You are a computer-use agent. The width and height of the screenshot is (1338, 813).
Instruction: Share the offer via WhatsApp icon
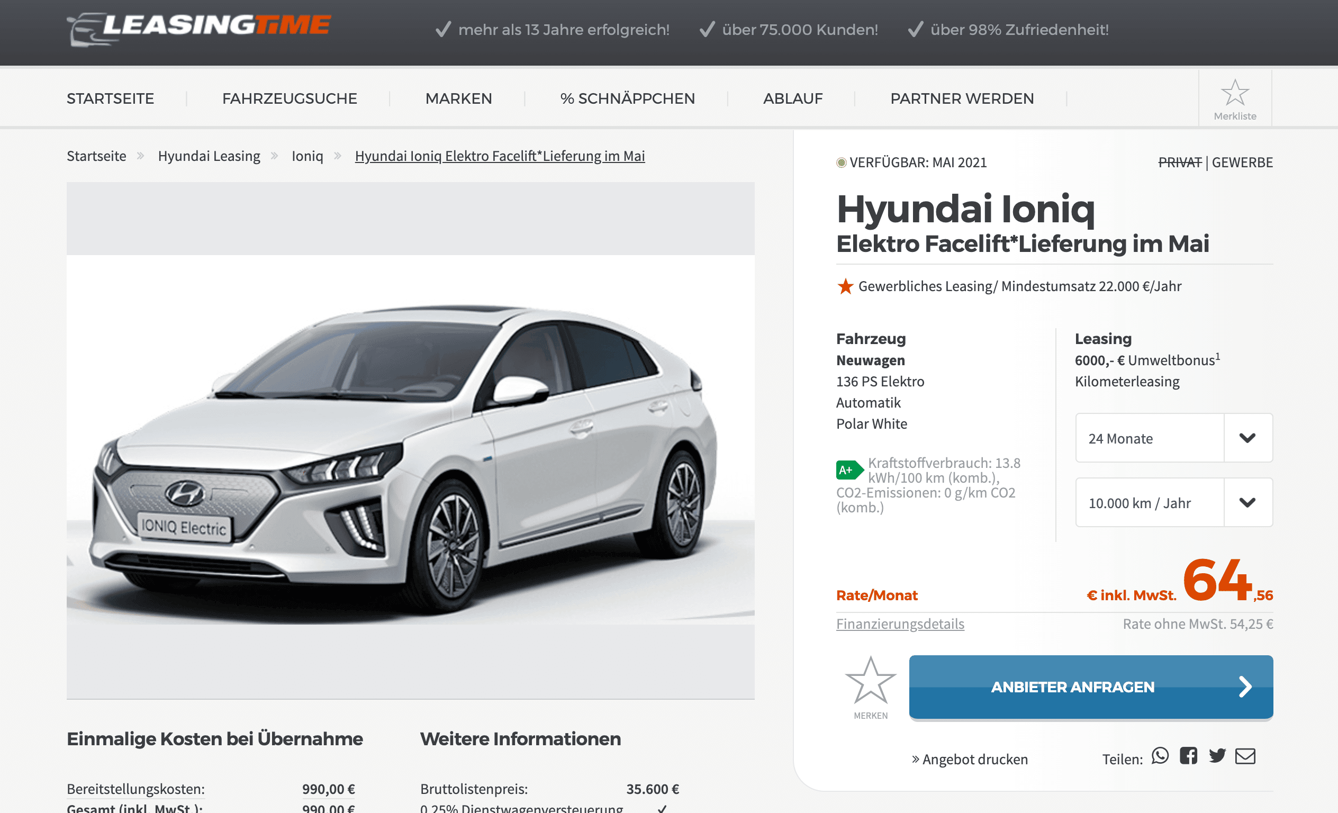coord(1160,756)
